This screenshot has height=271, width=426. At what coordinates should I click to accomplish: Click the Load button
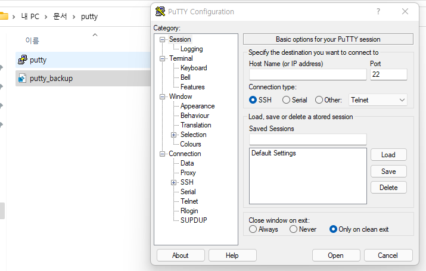[x=388, y=155]
